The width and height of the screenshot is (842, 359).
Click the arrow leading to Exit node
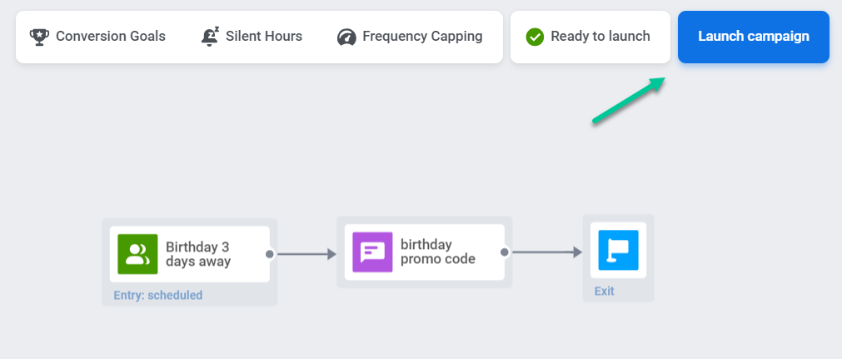pos(546,252)
